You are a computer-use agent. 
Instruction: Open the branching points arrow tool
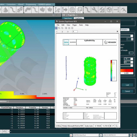point(58,10)
